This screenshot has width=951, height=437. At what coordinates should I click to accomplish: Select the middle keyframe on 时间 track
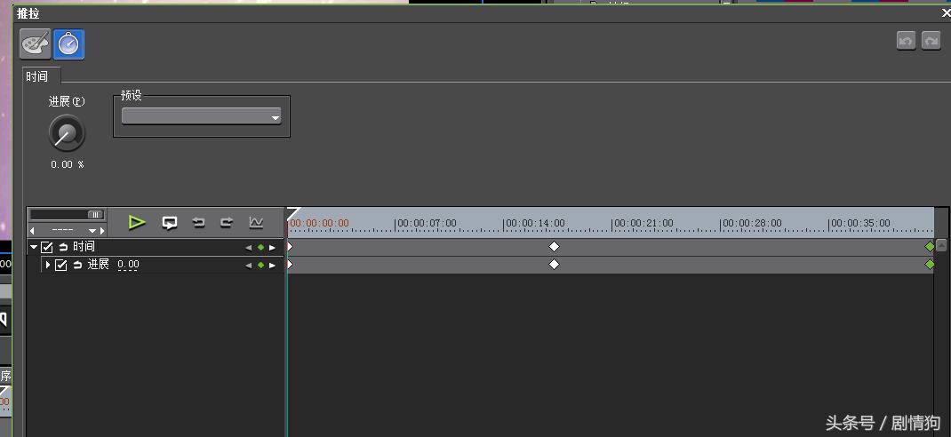tap(554, 247)
